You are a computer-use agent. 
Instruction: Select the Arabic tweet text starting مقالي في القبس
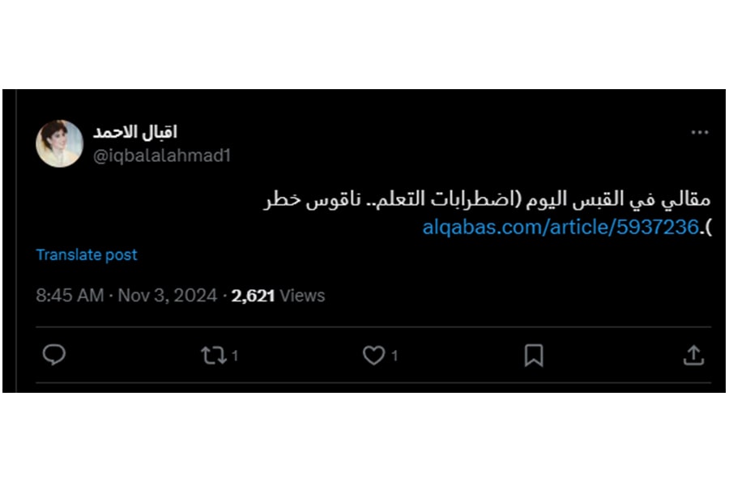coord(488,199)
